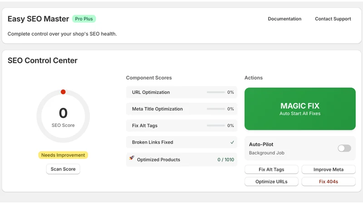Click the URL Optimization progress bar
This screenshot has width=363, height=204.
point(216,92)
